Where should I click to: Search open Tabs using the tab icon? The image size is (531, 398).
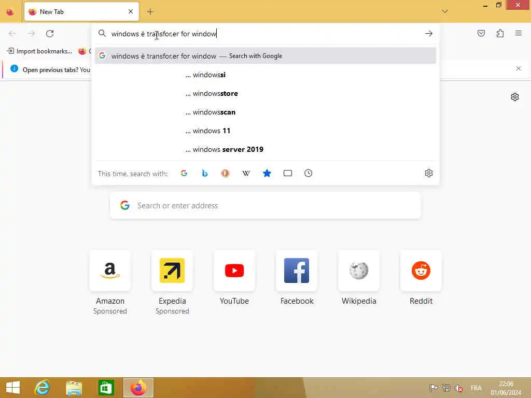coord(287,173)
